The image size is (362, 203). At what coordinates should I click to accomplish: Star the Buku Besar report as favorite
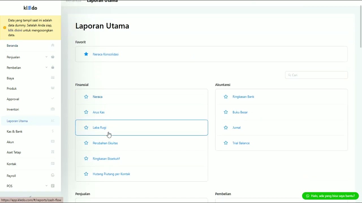(226, 112)
